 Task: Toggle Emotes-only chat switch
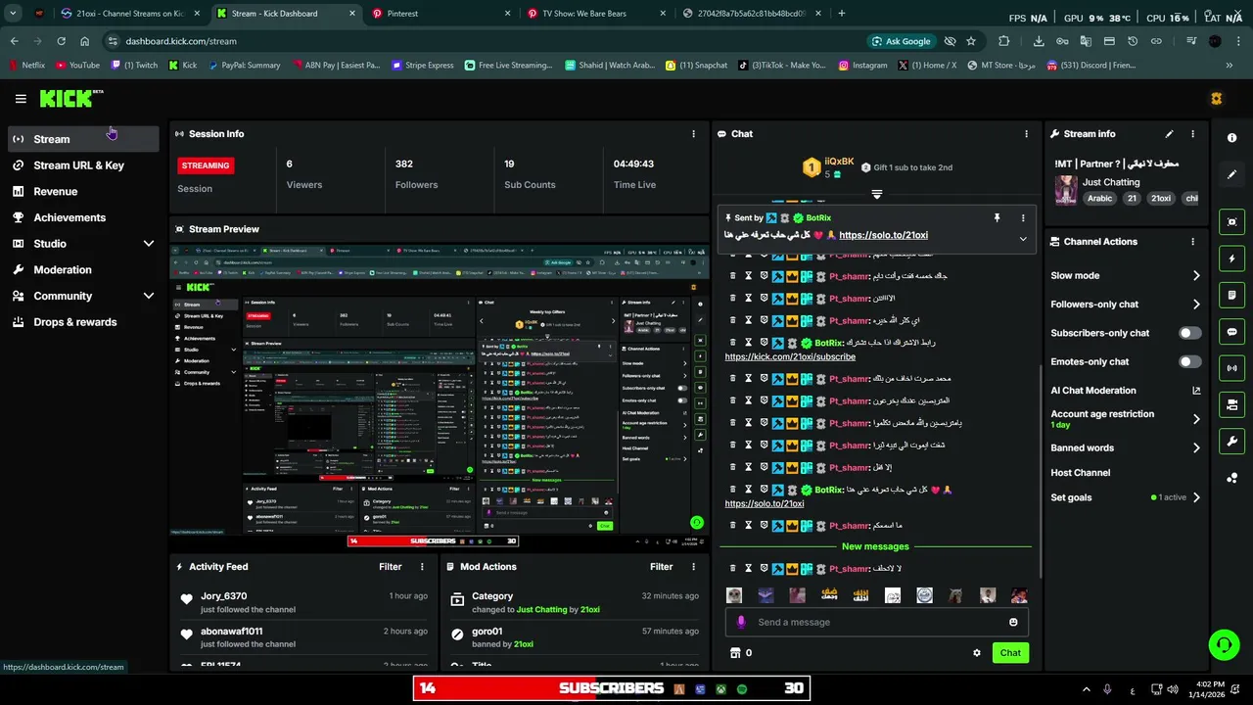pyautogui.click(x=1189, y=362)
